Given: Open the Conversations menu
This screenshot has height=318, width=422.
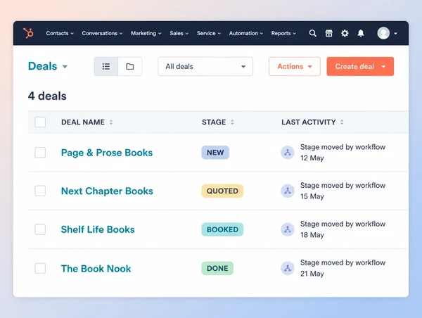Looking at the screenshot, I should click(102, 33).
